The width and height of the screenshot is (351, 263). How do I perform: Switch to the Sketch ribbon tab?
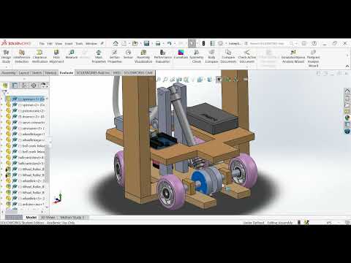tap(37, 73)
